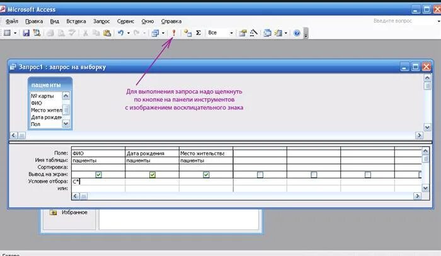Maximize the Запрос1 query window
This screenshot has width=441, height=256.
pos(415,67)
